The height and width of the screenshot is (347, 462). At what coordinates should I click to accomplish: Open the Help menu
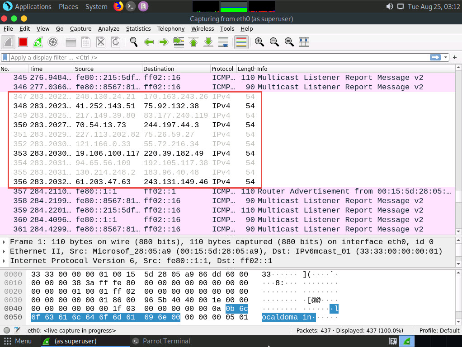[x=247, y=29]
